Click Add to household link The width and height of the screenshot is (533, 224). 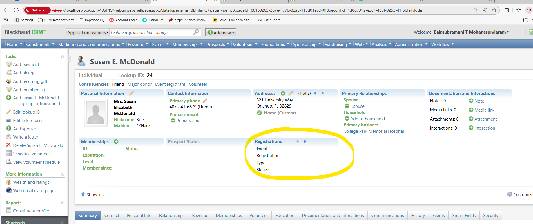click(x=367, y=119)
